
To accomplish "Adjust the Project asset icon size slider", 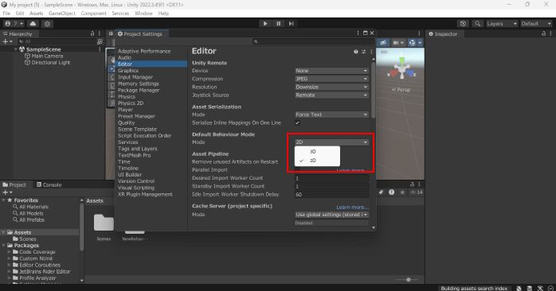I will coord(408,280).
